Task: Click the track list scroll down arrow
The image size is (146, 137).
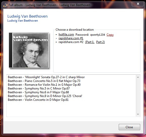Action: pyautogui.click(x=138, y=114)
